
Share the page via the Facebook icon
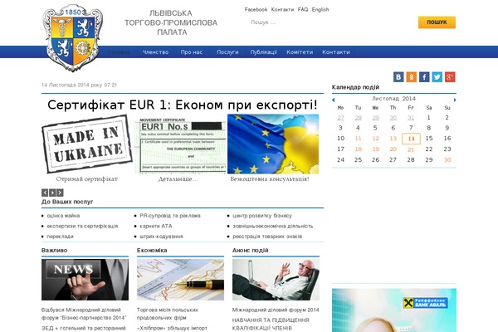point(424,77)
